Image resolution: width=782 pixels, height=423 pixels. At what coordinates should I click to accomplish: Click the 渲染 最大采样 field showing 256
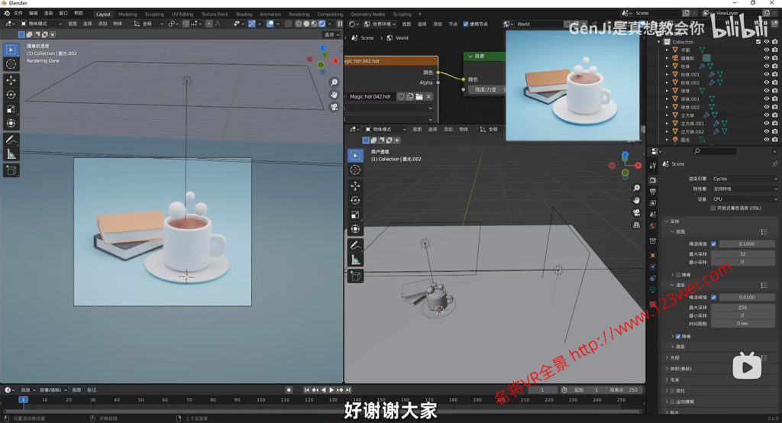tap(742, 307)
